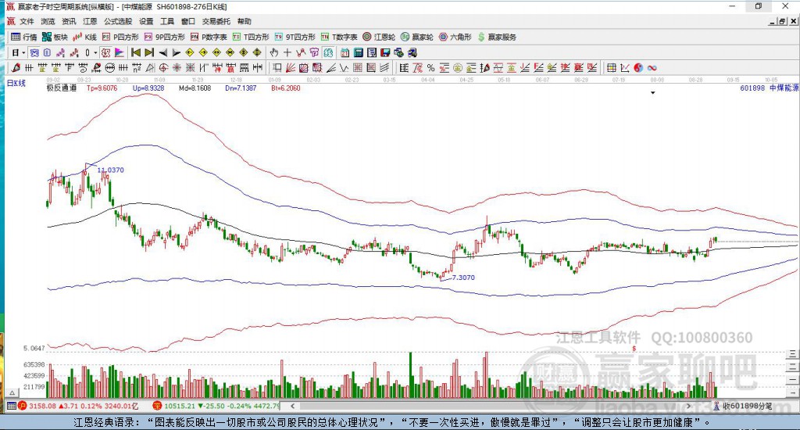
Task: Open the 六角形 hexagon tool
Action: click(x=455, y=37)
